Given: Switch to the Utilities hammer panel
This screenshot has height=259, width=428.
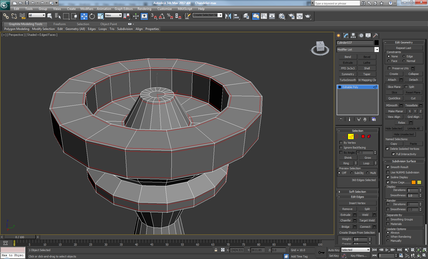Looking at the screenshot, I should (375, 36).
